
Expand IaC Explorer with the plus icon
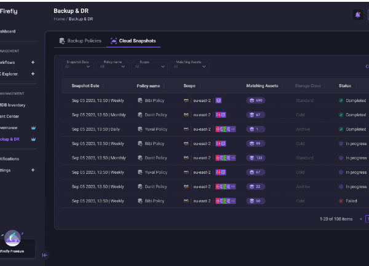[x=33, y=74]
